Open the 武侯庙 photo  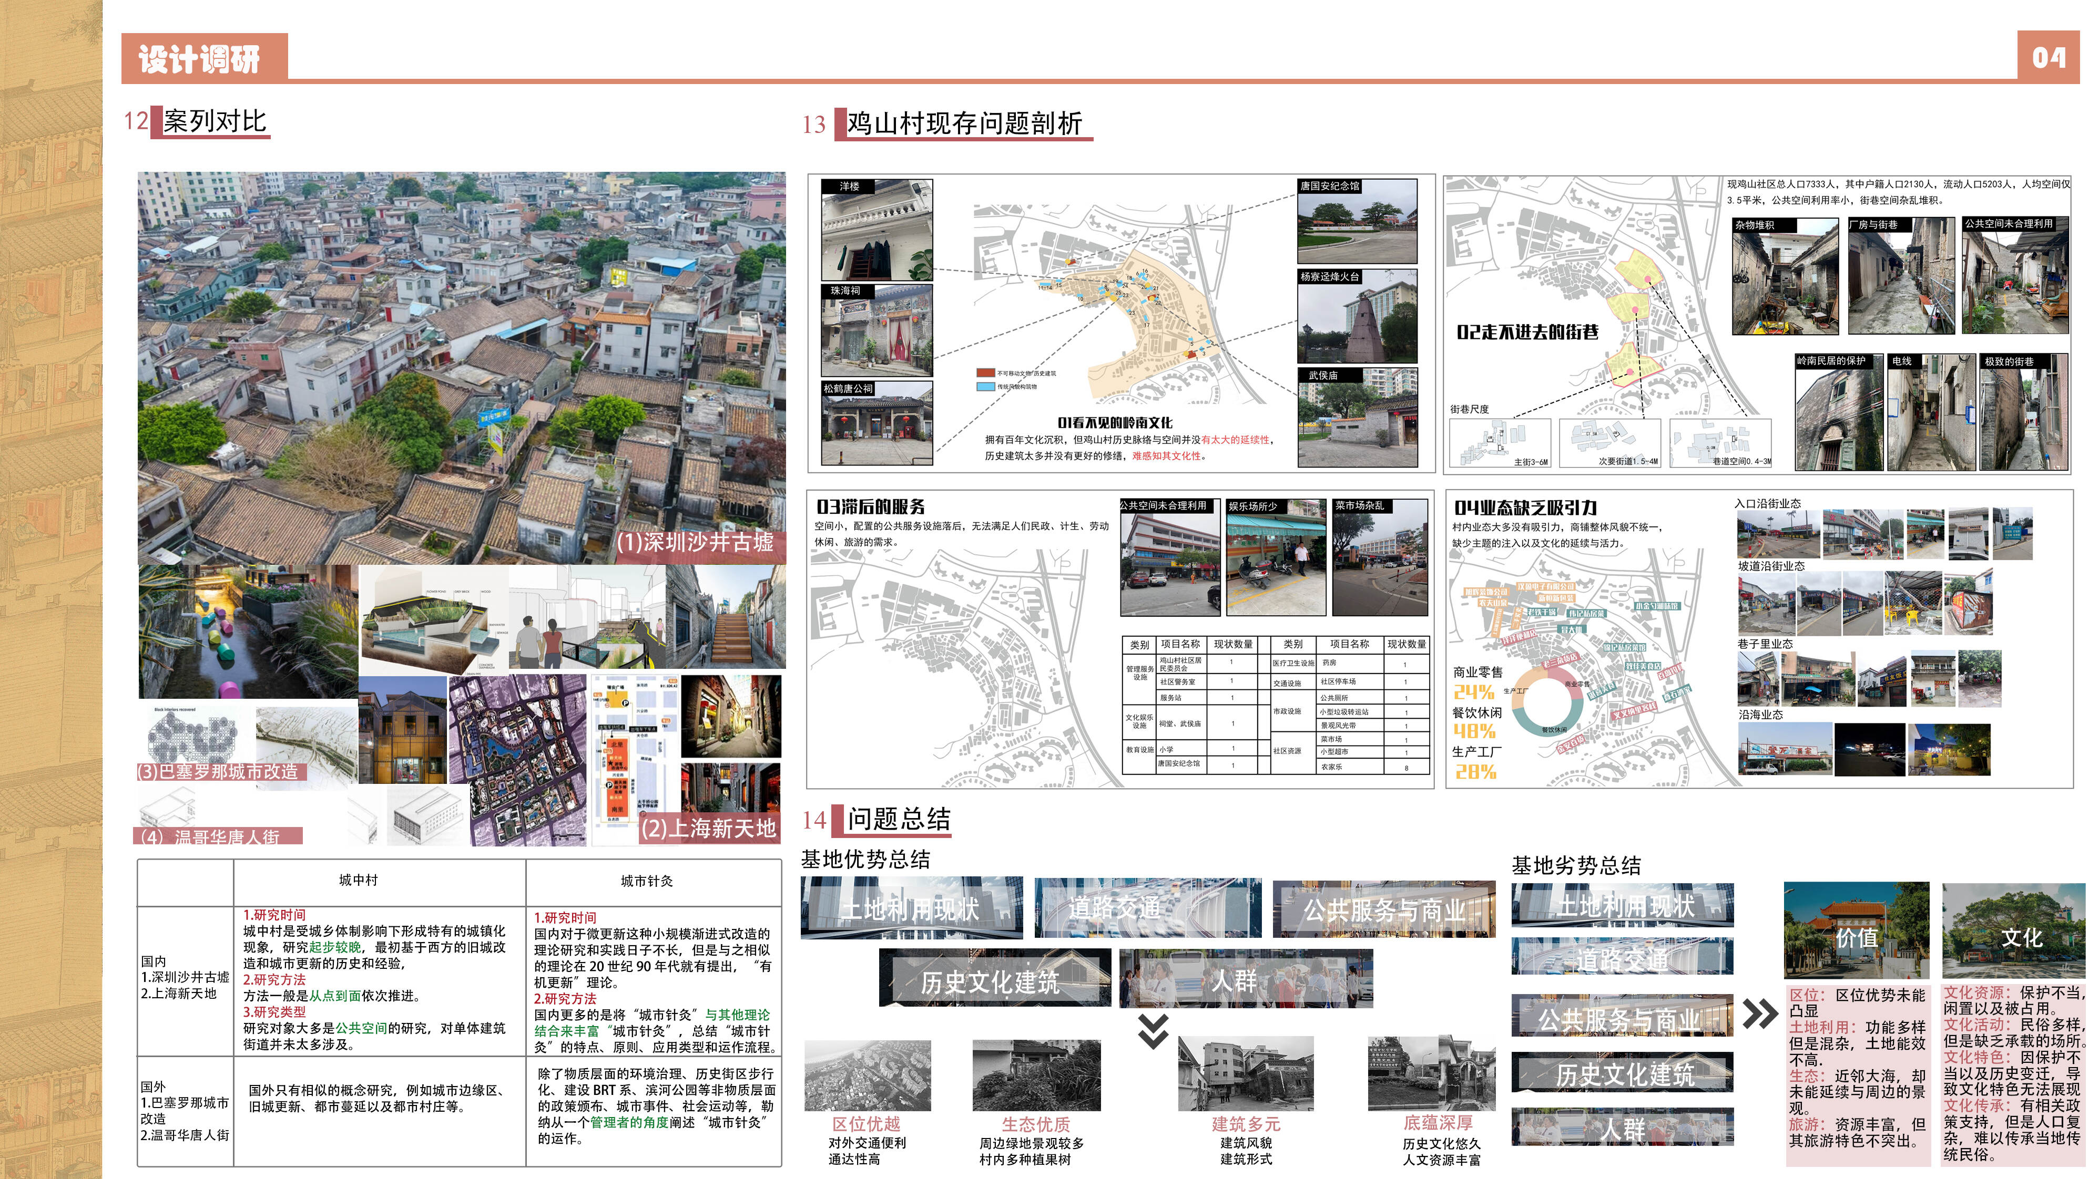coord(1358,417)
